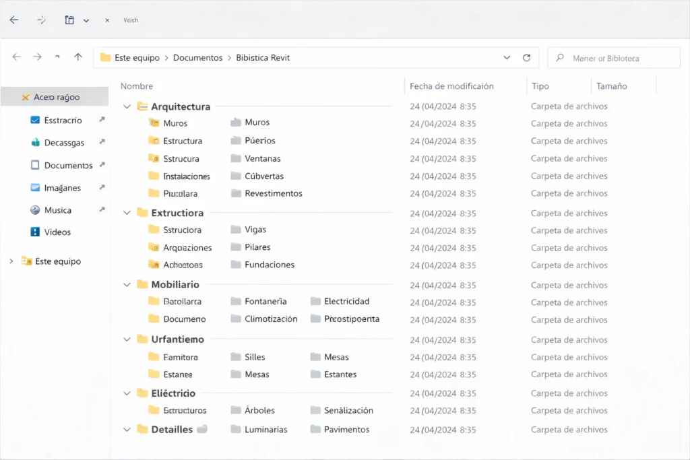Click the Videos icon in sidebar
Screen dimensions: 690x460
(36, 232)
